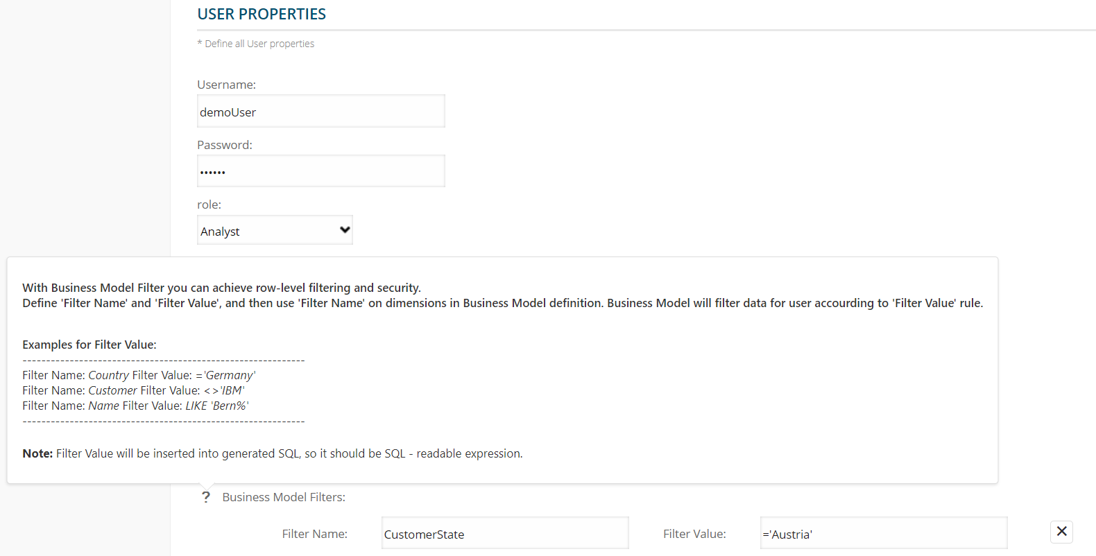Image resolution: width=1096 pixels, height=556 pixels.
Task: Click the Country ='Germany' example line
Action: click(x=139, y=375)
